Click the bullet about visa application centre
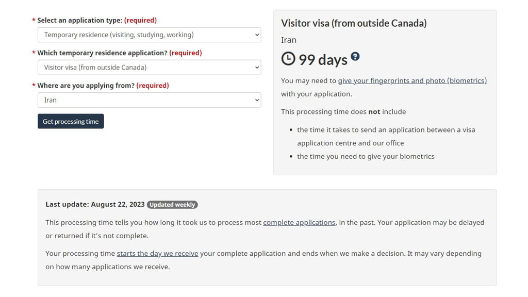Viewport: 528px width, 297px height. tap(386, 136)
